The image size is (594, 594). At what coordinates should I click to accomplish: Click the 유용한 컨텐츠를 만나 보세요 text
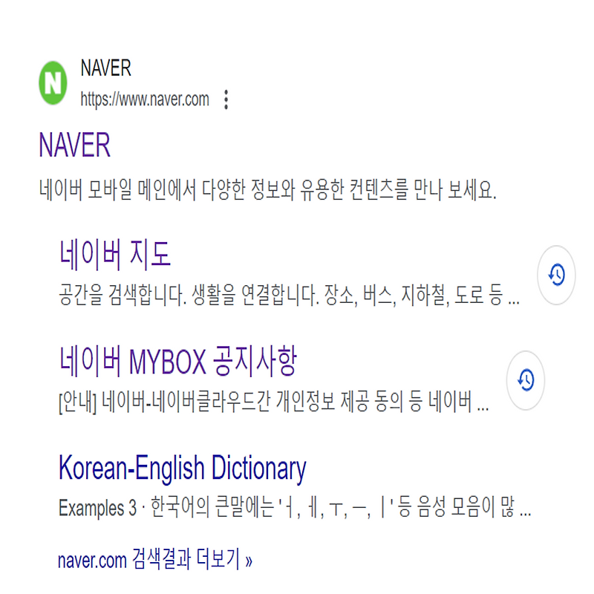coord(398,189)
